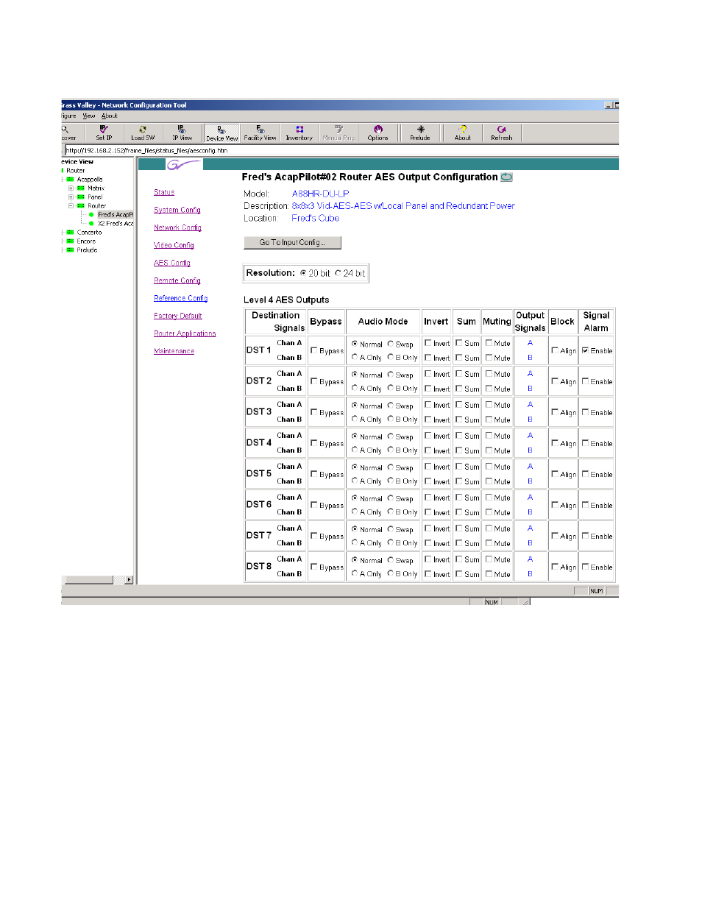The image size is (702, 909).
Task: Click green status dot for X2 Fred's Acc
Action: [x=91, y=224]
